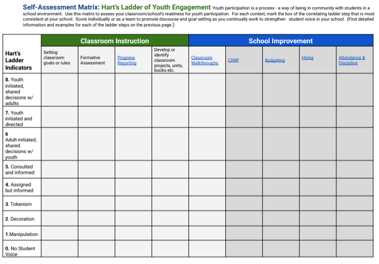Mark Attendance box in No Student Voice row
Viewport: 379px width, 264px height.
pyautogui.click(x=355, y=249)
